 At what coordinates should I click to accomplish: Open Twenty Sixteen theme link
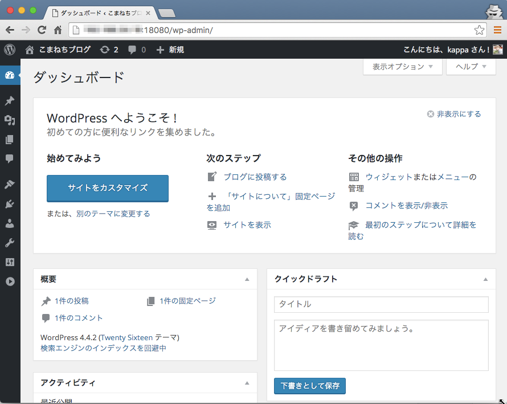pos(126,337)
